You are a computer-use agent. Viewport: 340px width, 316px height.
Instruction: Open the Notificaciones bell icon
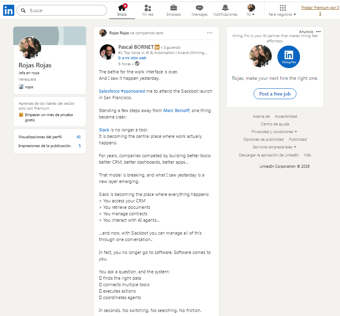(225, 8)
